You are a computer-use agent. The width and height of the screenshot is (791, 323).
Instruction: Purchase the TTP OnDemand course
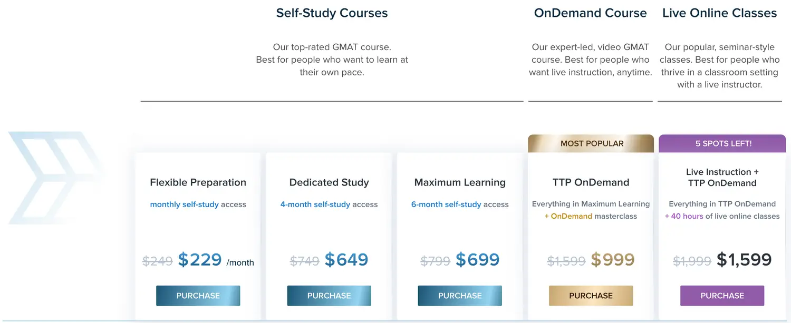591,296
